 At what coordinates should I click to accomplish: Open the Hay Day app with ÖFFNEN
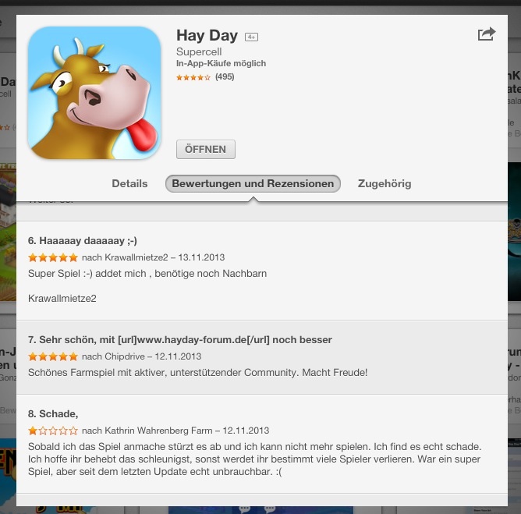[206, 149]
